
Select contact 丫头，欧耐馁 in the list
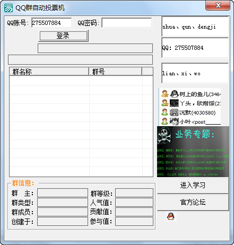pyautogui.click(x=190, y=103)
